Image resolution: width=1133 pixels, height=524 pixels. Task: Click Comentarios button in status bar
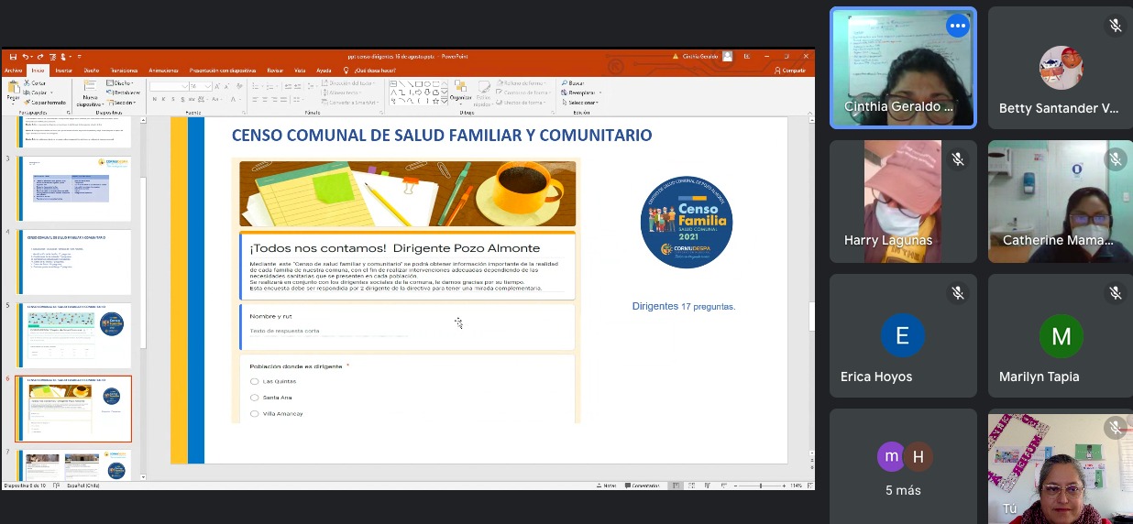[642, 486]
